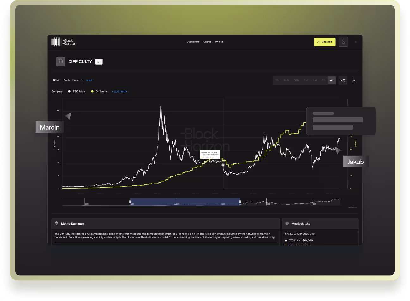Toggle the SMA option
Image resolution: width=410 pixels, height=301 pixels.
pyautogui.click(x=56, y=80)
